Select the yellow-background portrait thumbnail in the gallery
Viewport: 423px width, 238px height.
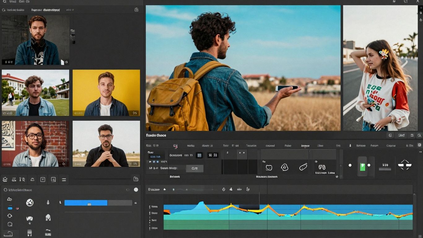106,93
